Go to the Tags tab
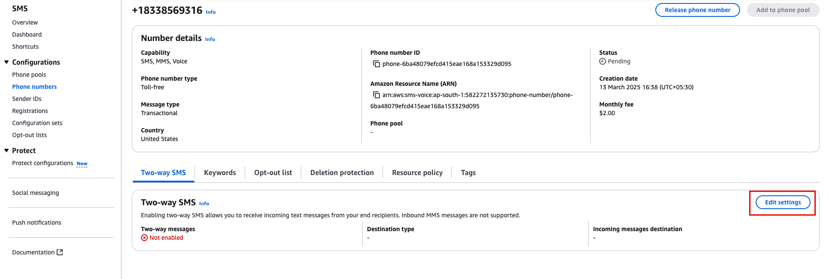Viewport: 830px width, 279px height. pyautogui.click(x=468, y=172)
